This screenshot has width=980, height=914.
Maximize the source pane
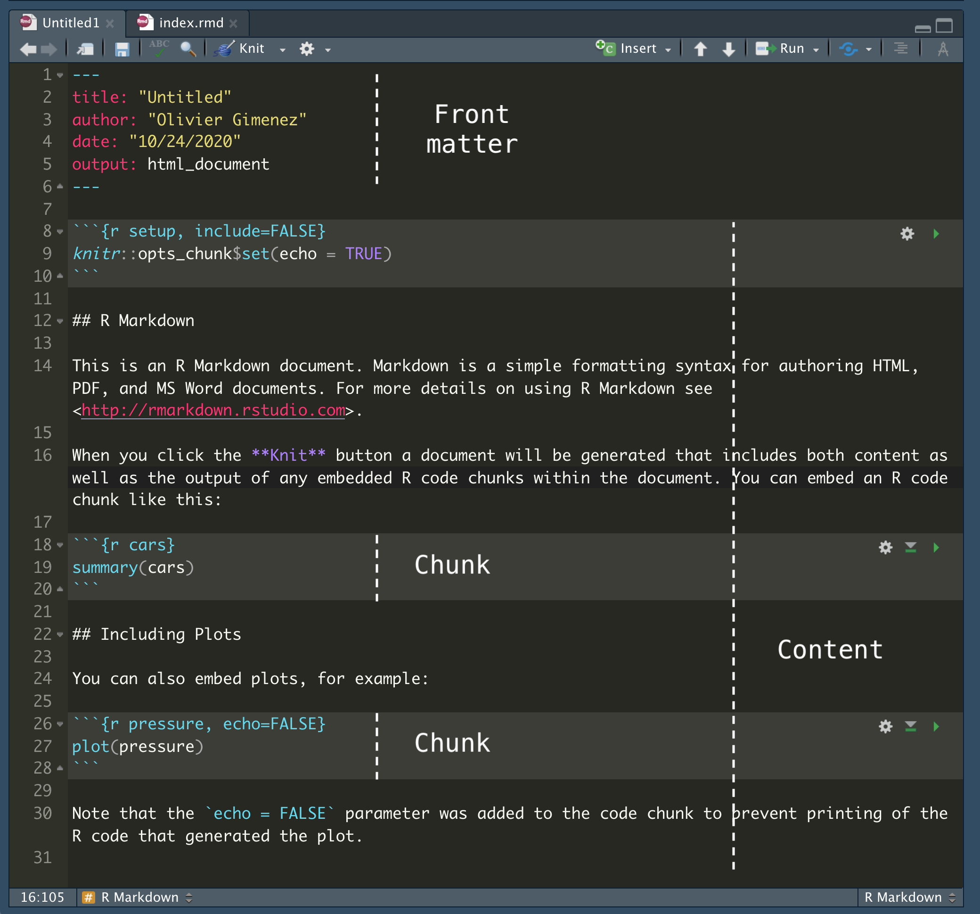(x=945, y=25)
